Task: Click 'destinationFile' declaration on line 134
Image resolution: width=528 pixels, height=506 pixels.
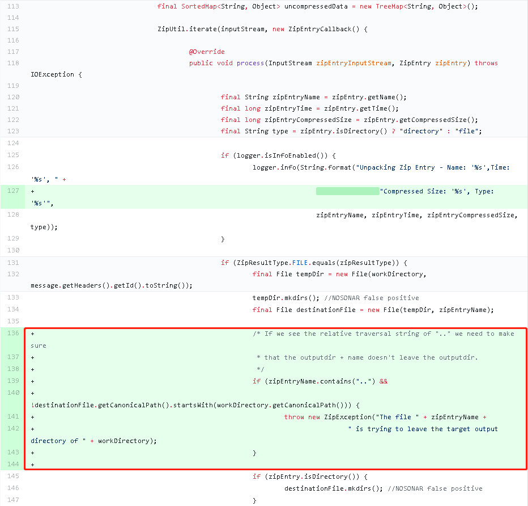Action: 326,310
